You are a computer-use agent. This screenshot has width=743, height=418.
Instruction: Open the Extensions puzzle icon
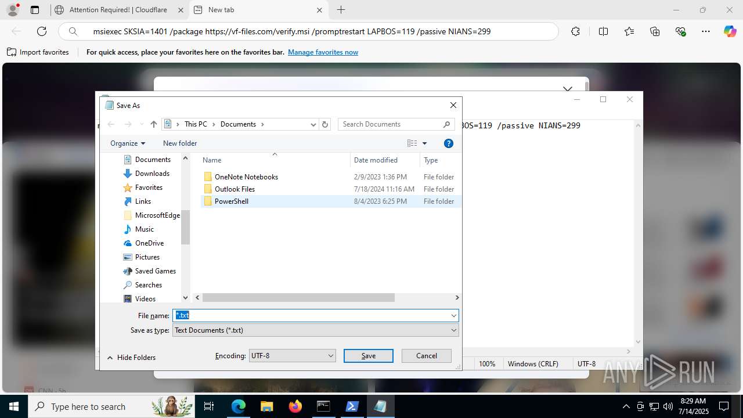tap(575, 31)
